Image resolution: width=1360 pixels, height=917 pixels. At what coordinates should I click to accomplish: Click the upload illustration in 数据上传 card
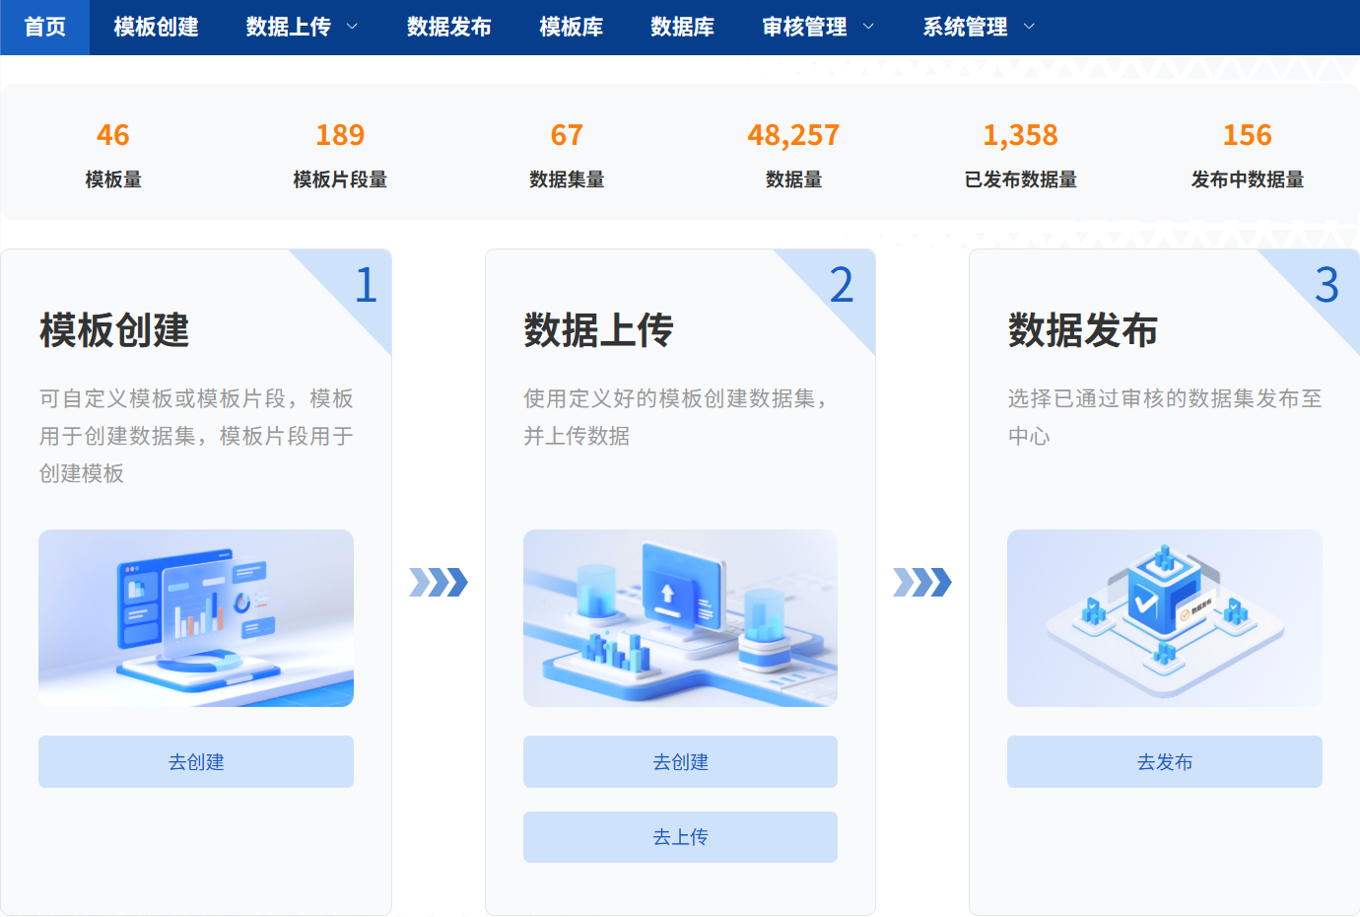[680, 617]
